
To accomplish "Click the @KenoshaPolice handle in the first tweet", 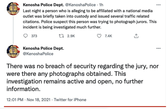I will click(x=81, y=5).
